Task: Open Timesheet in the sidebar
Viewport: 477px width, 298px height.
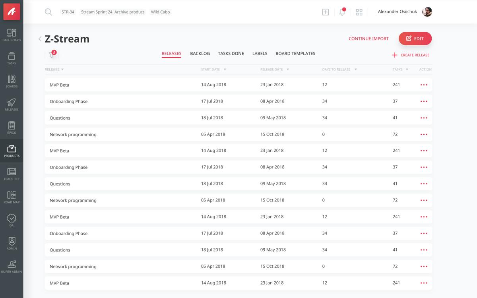Action: pyautogui.click(x=12, y=174)
